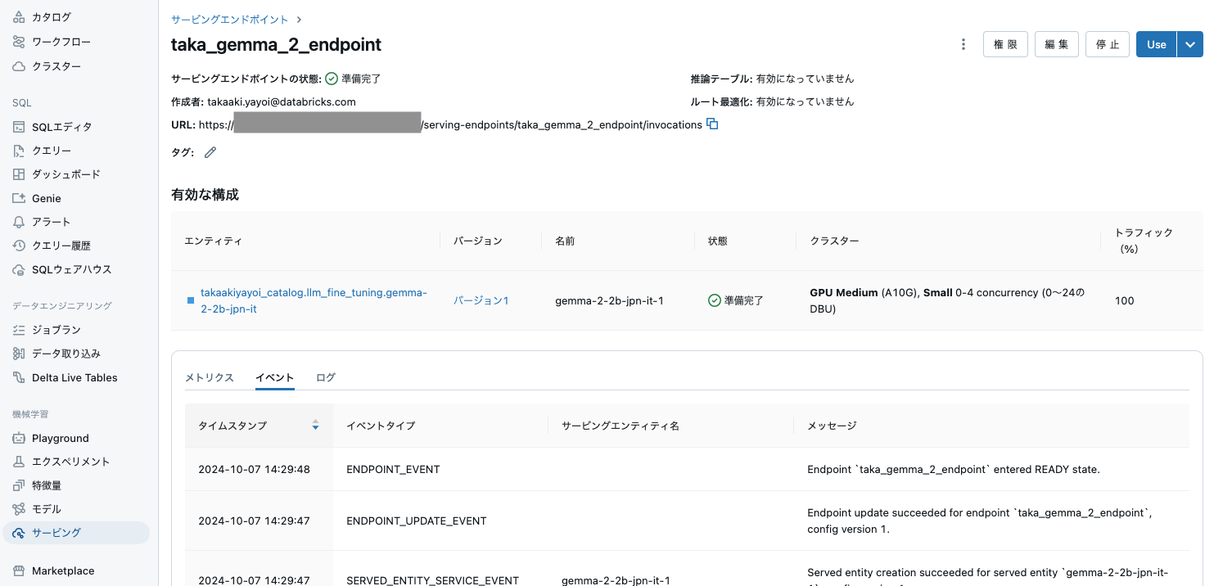Click the SQLウェアハウス icon
This screenshot has height=586, width=1214.
click(20, 269)
